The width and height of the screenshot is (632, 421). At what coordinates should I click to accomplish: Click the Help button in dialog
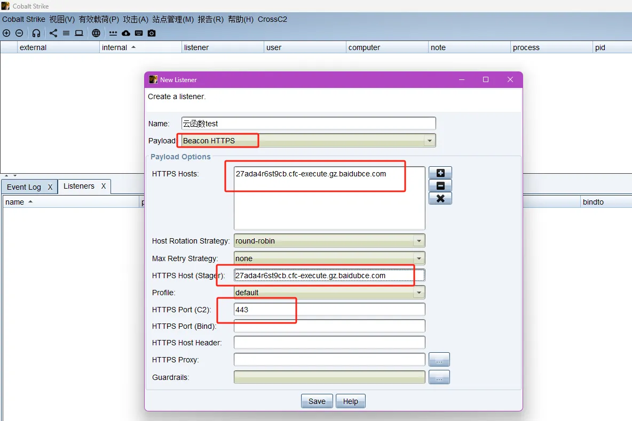click(350, 401)
